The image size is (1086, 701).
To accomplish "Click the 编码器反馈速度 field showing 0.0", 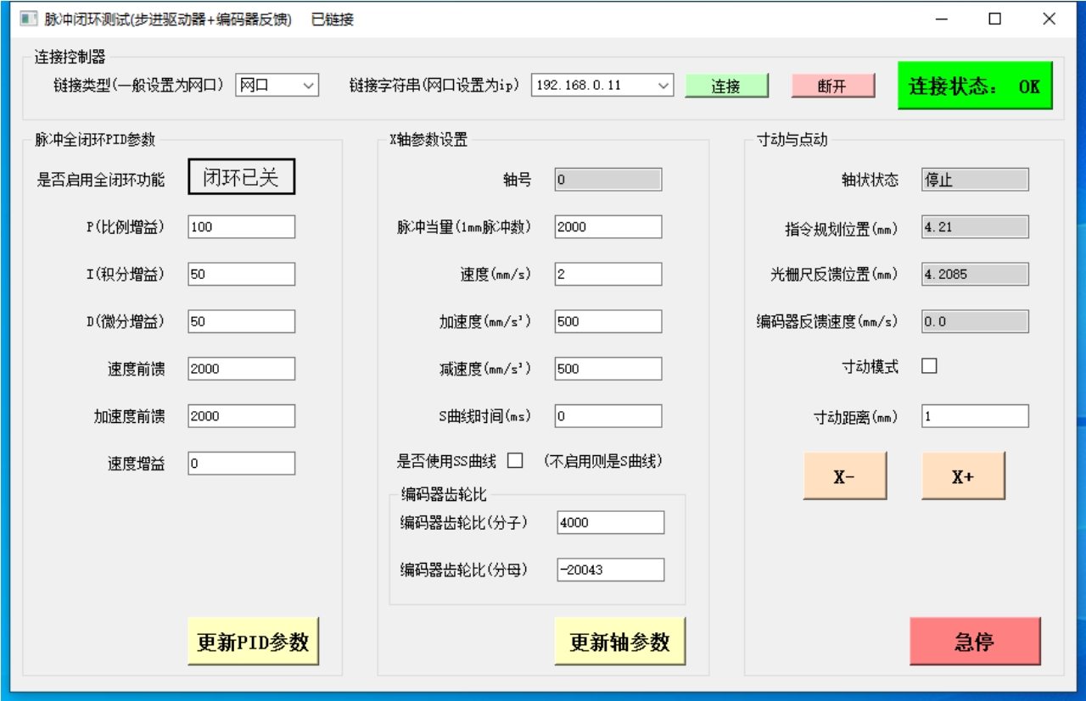I will click(x=976, y=321).
